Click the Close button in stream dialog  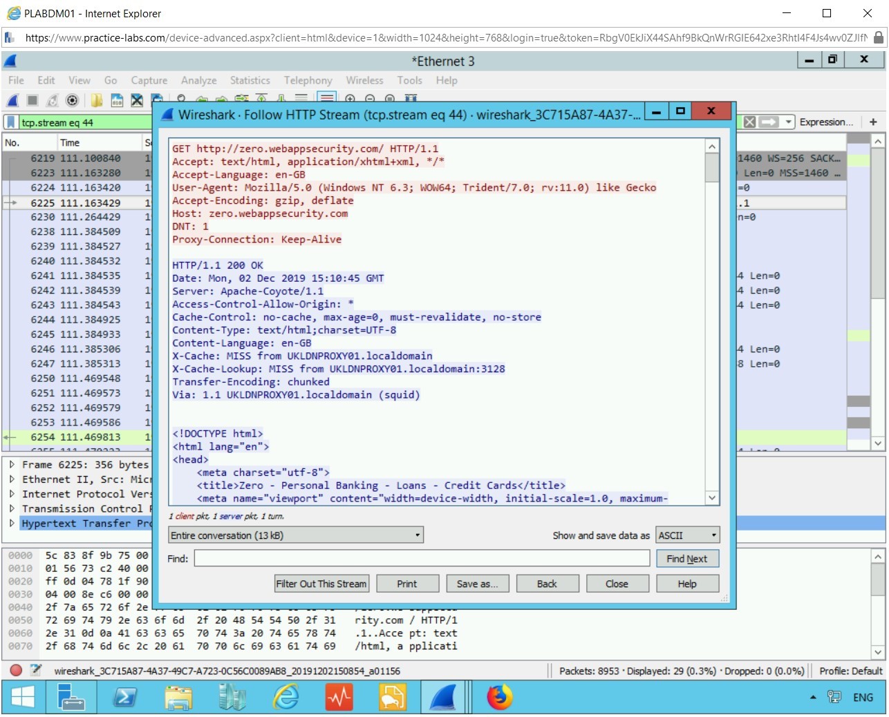617,584
